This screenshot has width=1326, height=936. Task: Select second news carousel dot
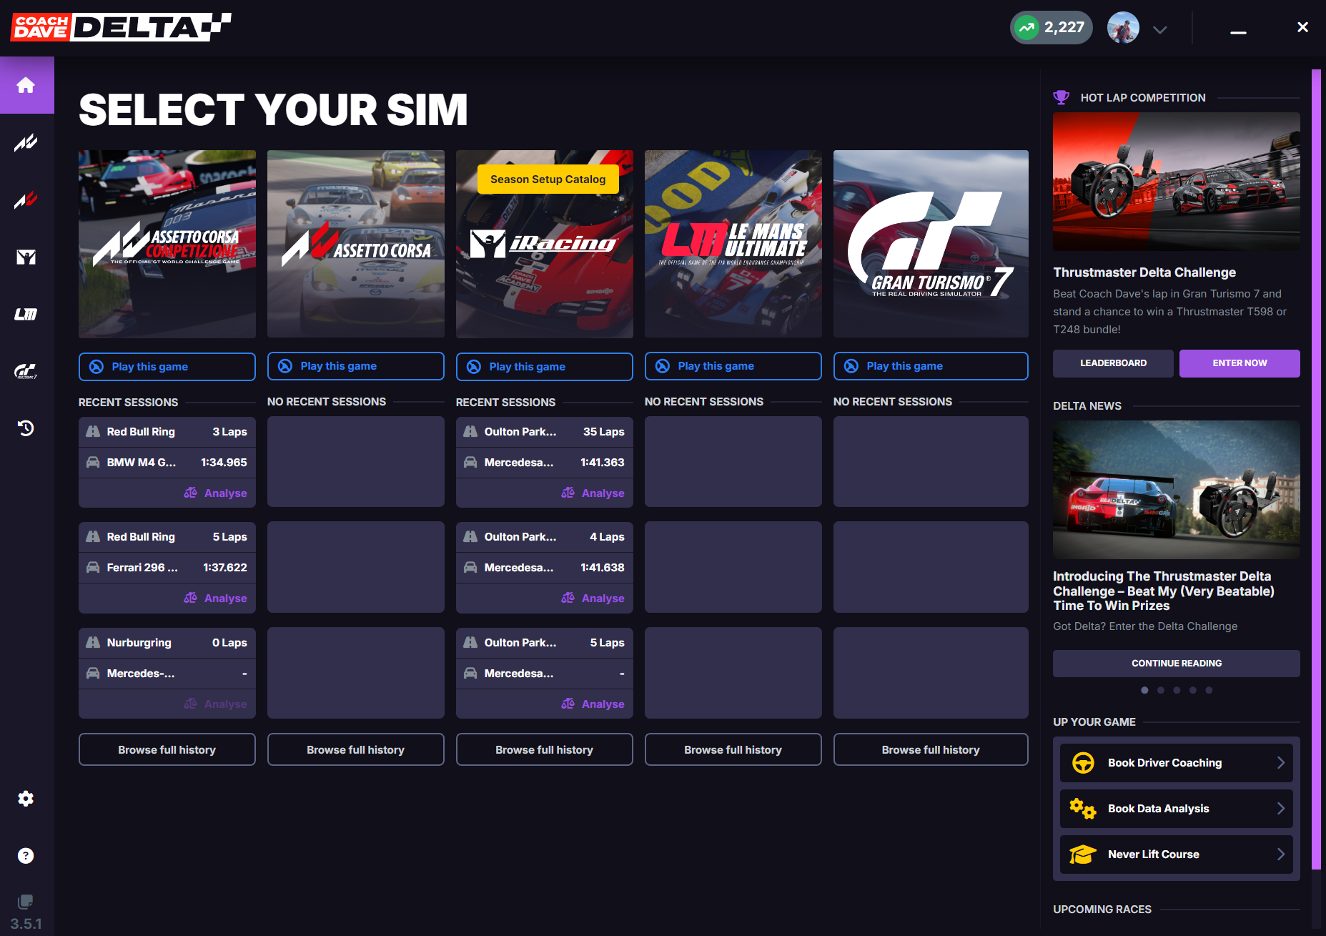[x=1161, y=690]
